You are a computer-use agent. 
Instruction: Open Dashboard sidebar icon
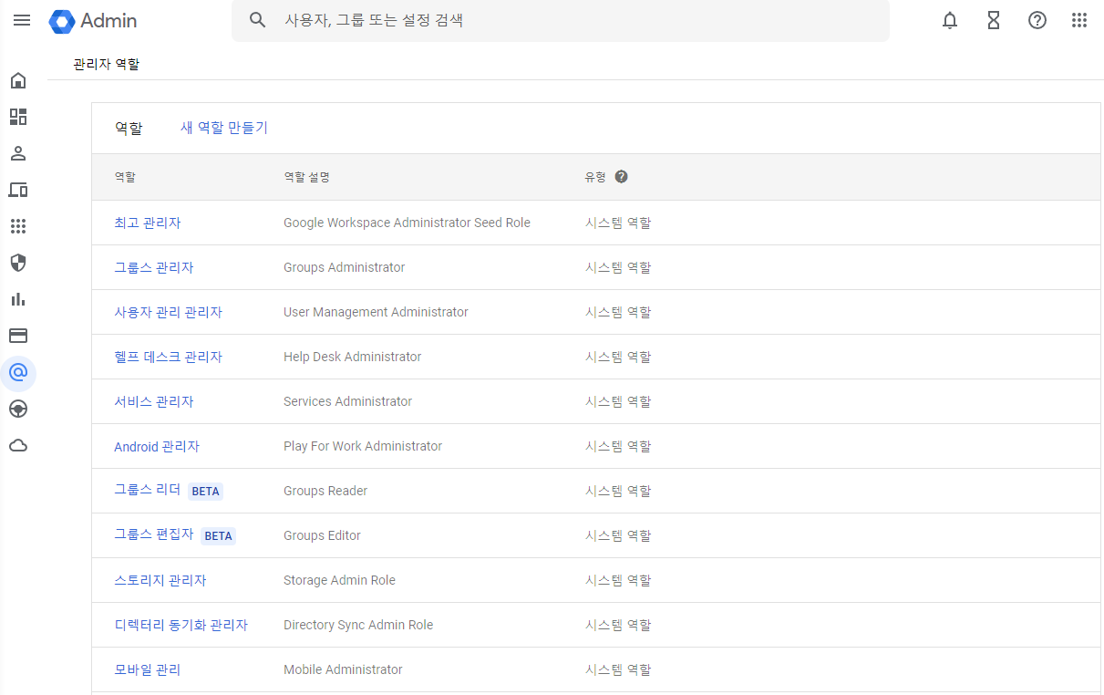tap(18, 117)
